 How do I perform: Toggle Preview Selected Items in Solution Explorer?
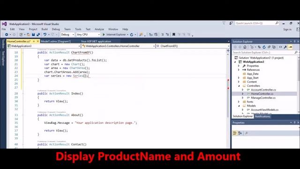point(291,47)
